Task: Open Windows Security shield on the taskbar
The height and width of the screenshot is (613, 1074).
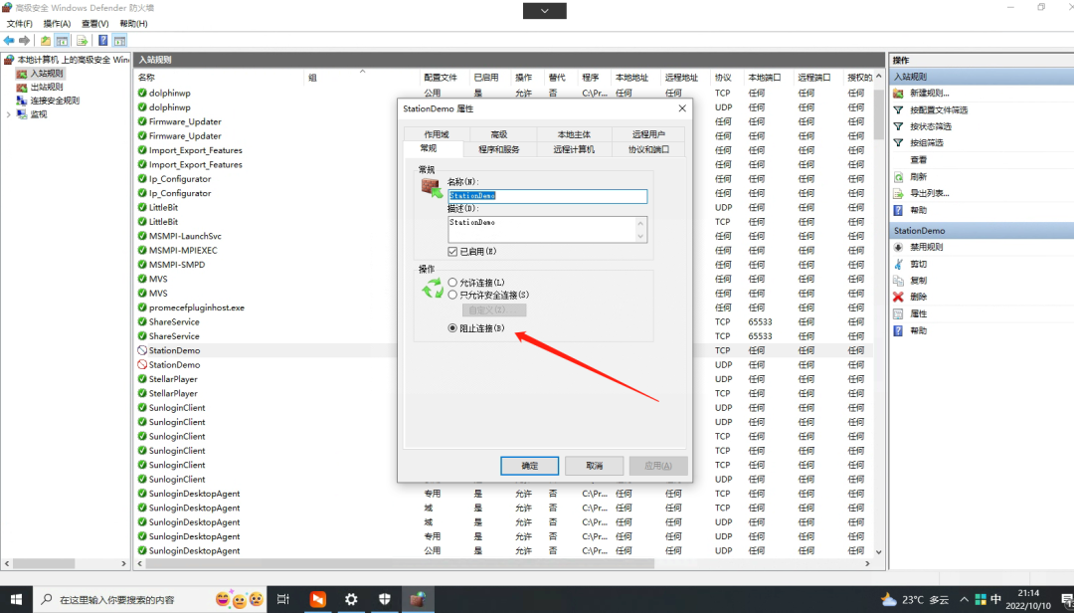Action: click(x=384, y=599)
